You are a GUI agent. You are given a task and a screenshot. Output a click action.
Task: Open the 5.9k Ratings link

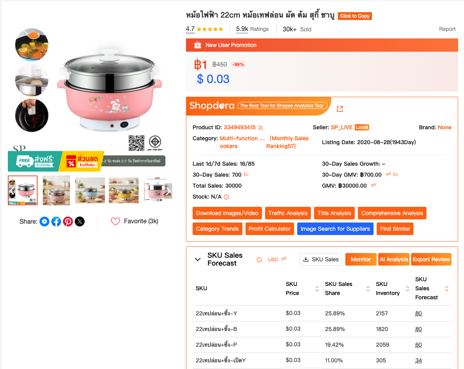[x=253, y=29]
